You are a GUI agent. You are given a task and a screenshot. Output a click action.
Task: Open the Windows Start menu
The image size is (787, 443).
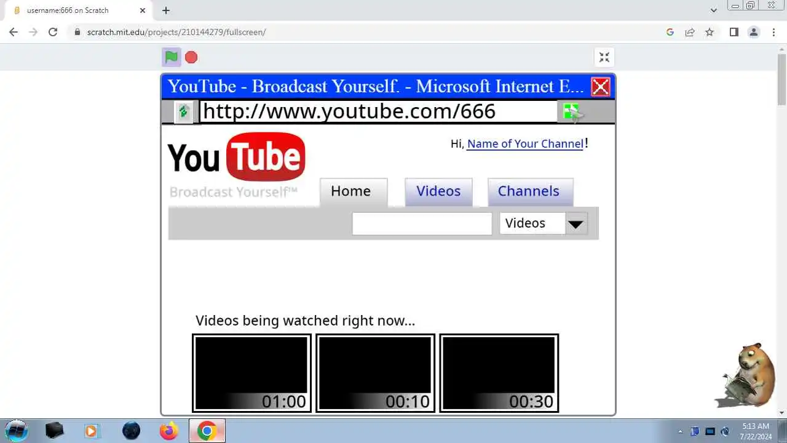(17, 431)
